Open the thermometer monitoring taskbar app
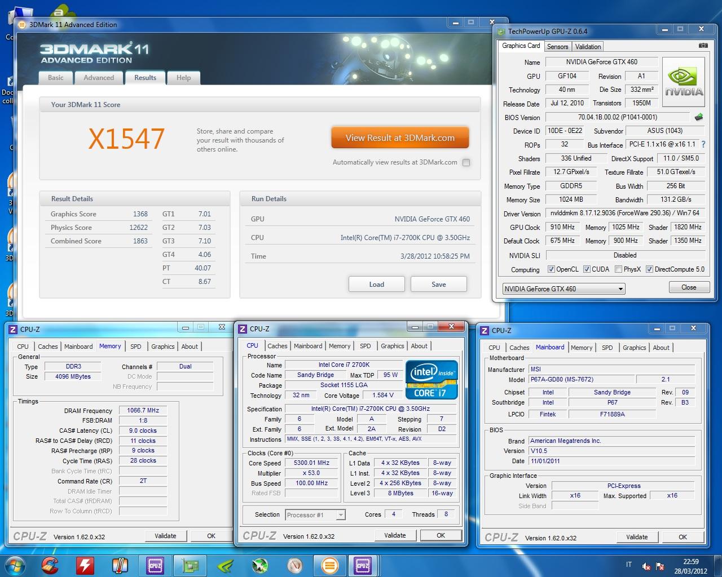Image resolution: width=722 pixels, height=577 pixels. click(120, 565)
